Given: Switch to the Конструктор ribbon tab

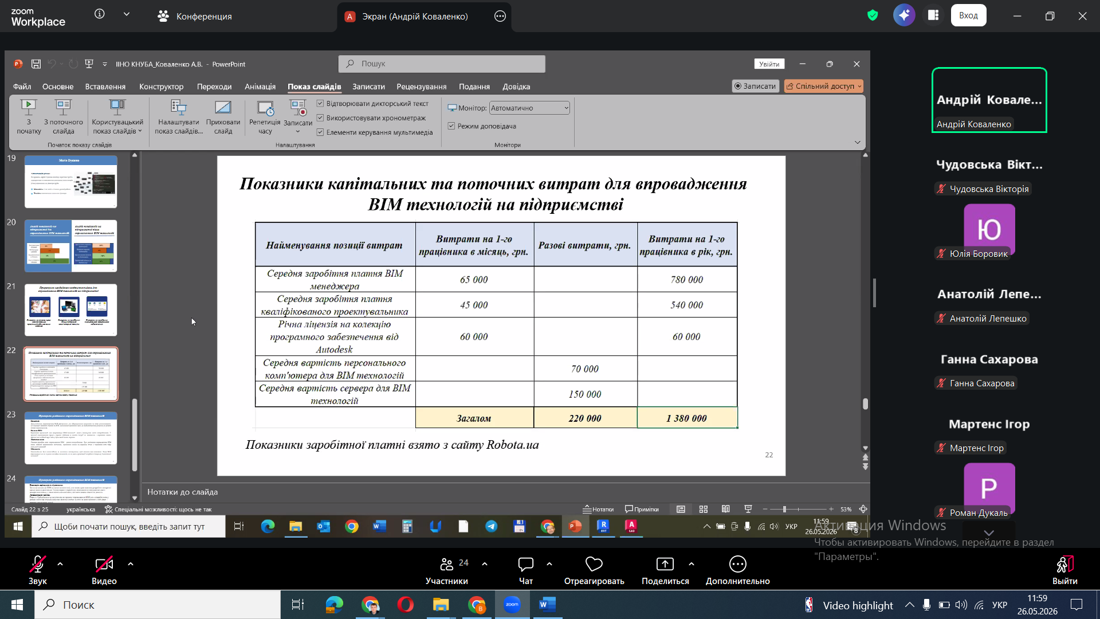Looking at the screenshot, I should (162, 87).
